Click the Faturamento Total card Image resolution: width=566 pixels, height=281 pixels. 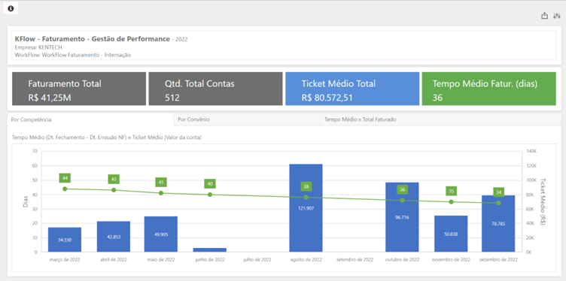point(79,89)
